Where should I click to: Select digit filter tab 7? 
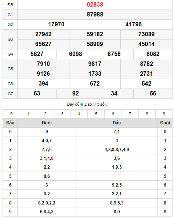pyautogui.click(x=130, y=114)
